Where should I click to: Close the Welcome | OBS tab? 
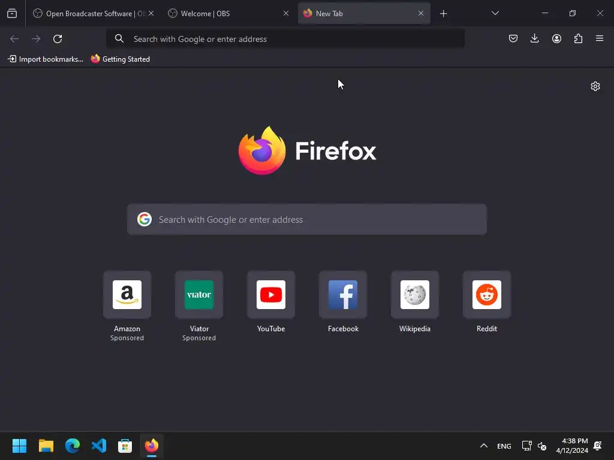pyautogui.click(x=286, y=13)
